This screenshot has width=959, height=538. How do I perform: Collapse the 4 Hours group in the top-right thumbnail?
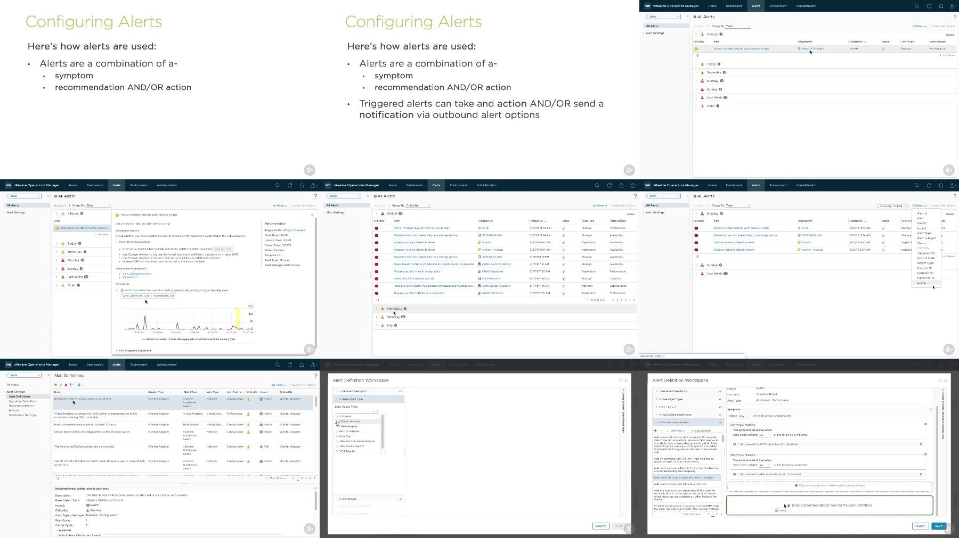[x=696, y=34]
